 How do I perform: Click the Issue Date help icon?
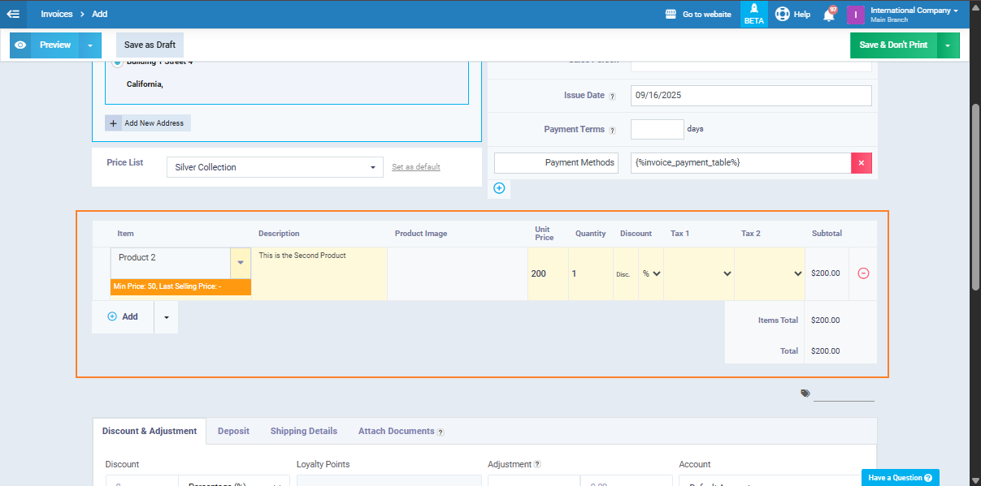[612, 96]
